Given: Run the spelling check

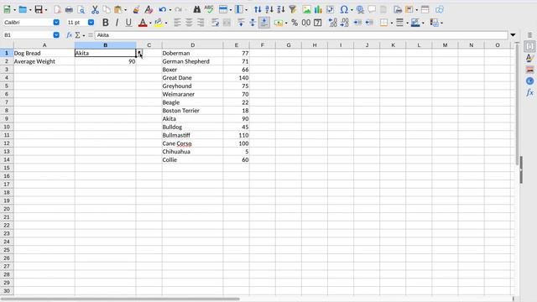Looking at the screenshot, I should pos(209,9).
